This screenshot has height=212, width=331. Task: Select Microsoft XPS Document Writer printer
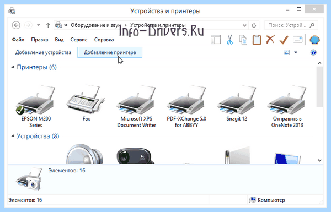[x=136, y=106]
